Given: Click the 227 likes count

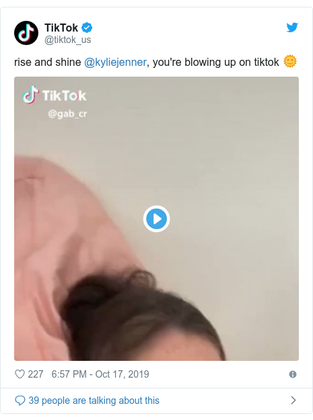Looking at the screenshot, I should click(x=36, y=374).
